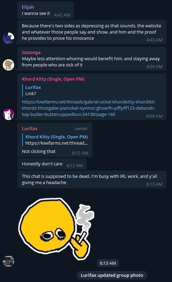172x282 pixels.
Task: Jump to quoted Khord Kitty link reply
Action: (55, 140)
